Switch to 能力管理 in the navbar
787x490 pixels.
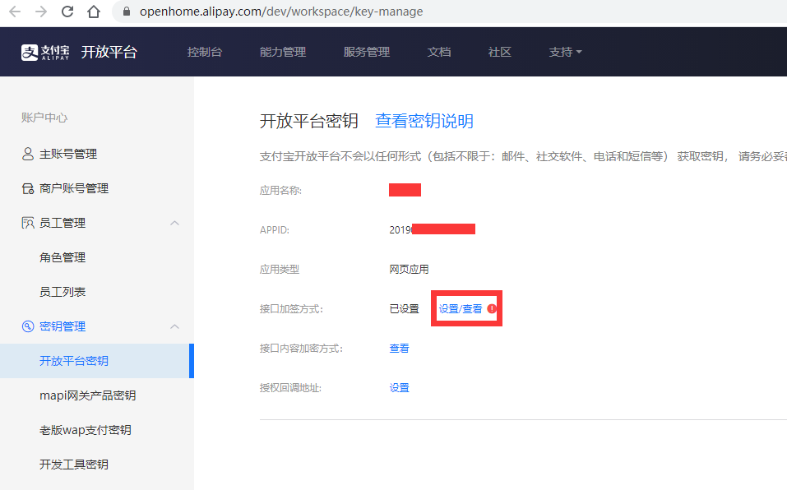click(x=283, y=52)
